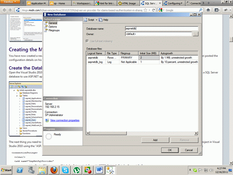The image size is (233, 175).
Task: Switch to the html for link tab
Action: pyautogui.click(x=106, y=3)
